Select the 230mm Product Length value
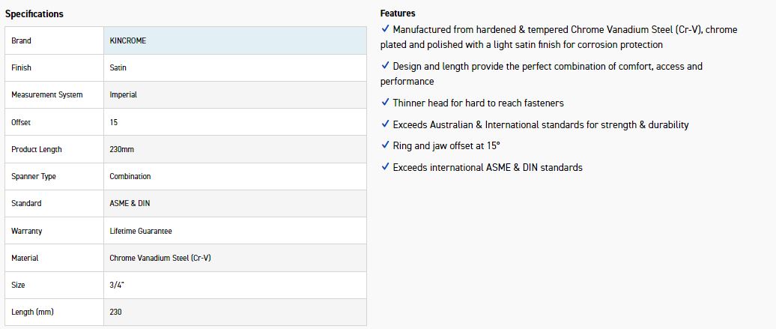Image resolution: width=776 pixels, height=329 pixels. pyautogui.click(x=122, y=149)
